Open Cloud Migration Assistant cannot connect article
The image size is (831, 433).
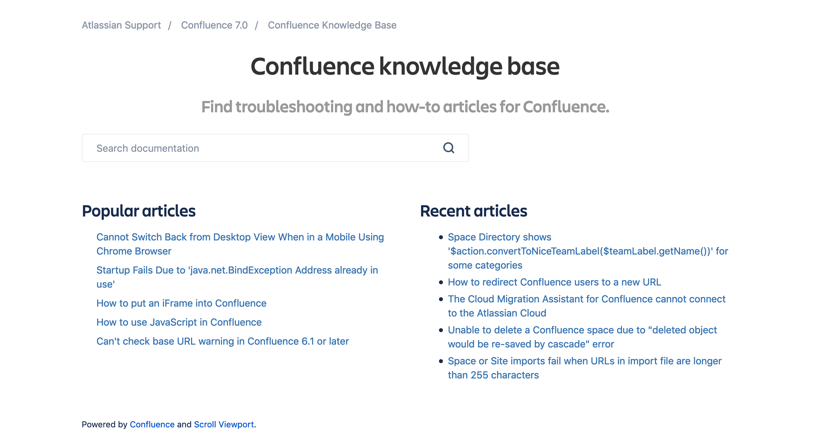[586, 306]
